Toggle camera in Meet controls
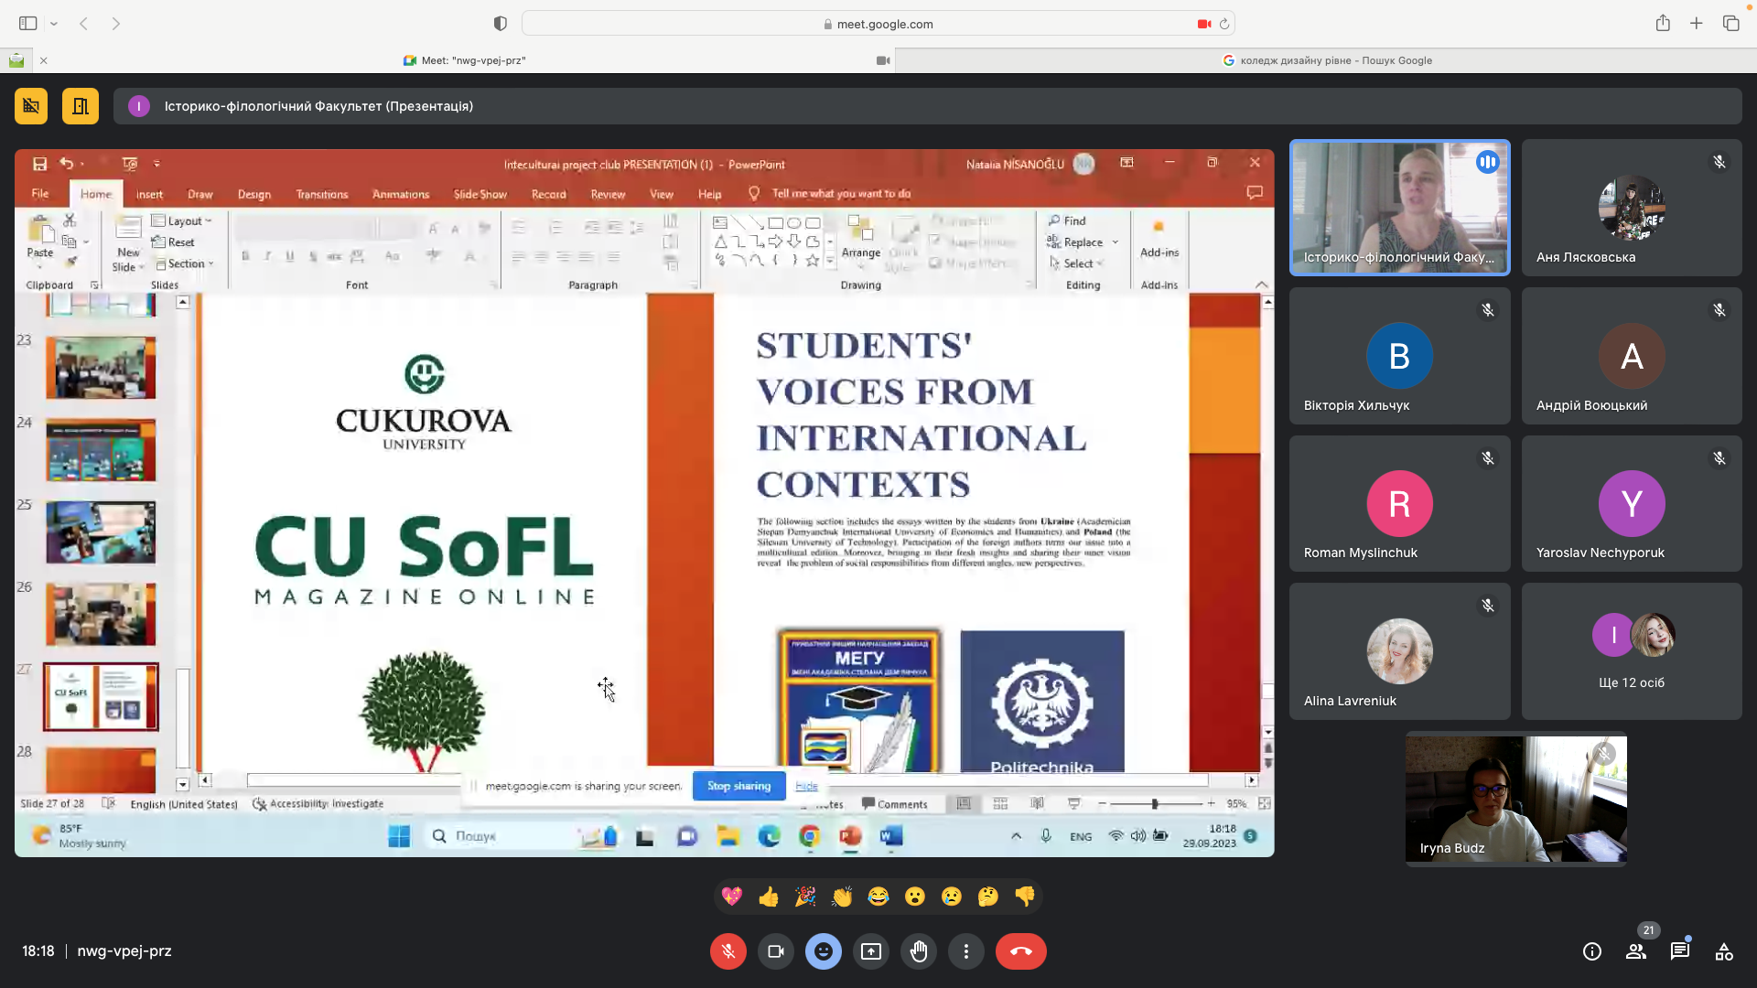The image size is (1757, 988). [776, 951]
